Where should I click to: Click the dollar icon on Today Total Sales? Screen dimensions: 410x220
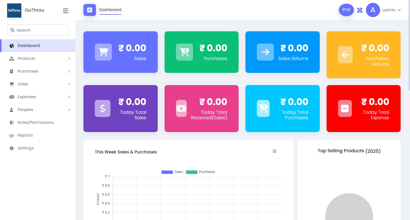[x=102, y=108]
